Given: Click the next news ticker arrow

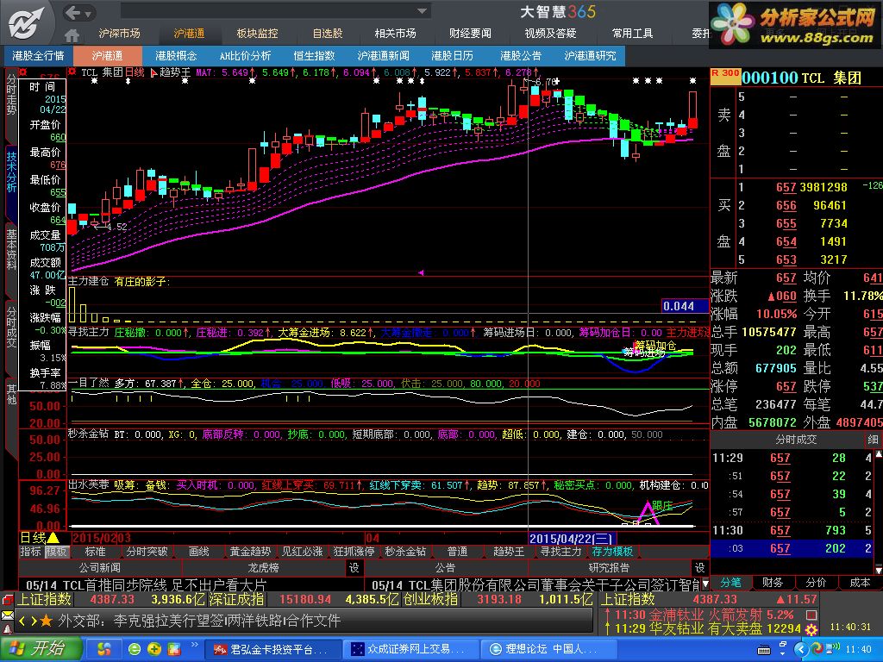Looking at the screenshot, I should 34,621.
